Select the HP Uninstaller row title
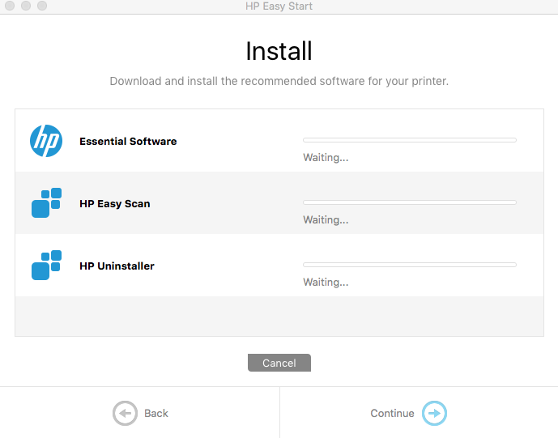 (117, 266)
